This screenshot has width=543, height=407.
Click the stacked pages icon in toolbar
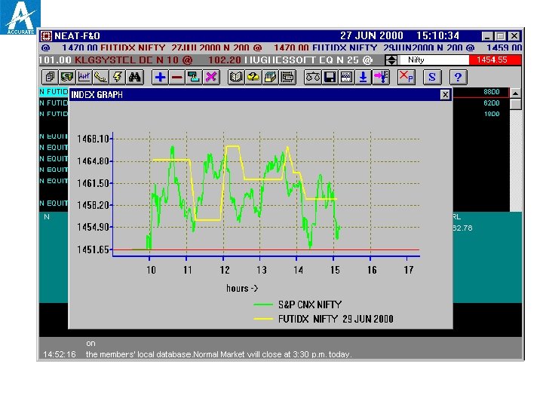click(x=50, y=77)
